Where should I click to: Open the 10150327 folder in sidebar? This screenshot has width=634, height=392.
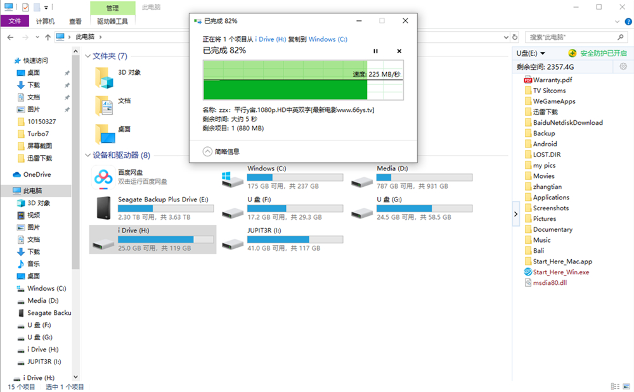[x=37, y=122]
